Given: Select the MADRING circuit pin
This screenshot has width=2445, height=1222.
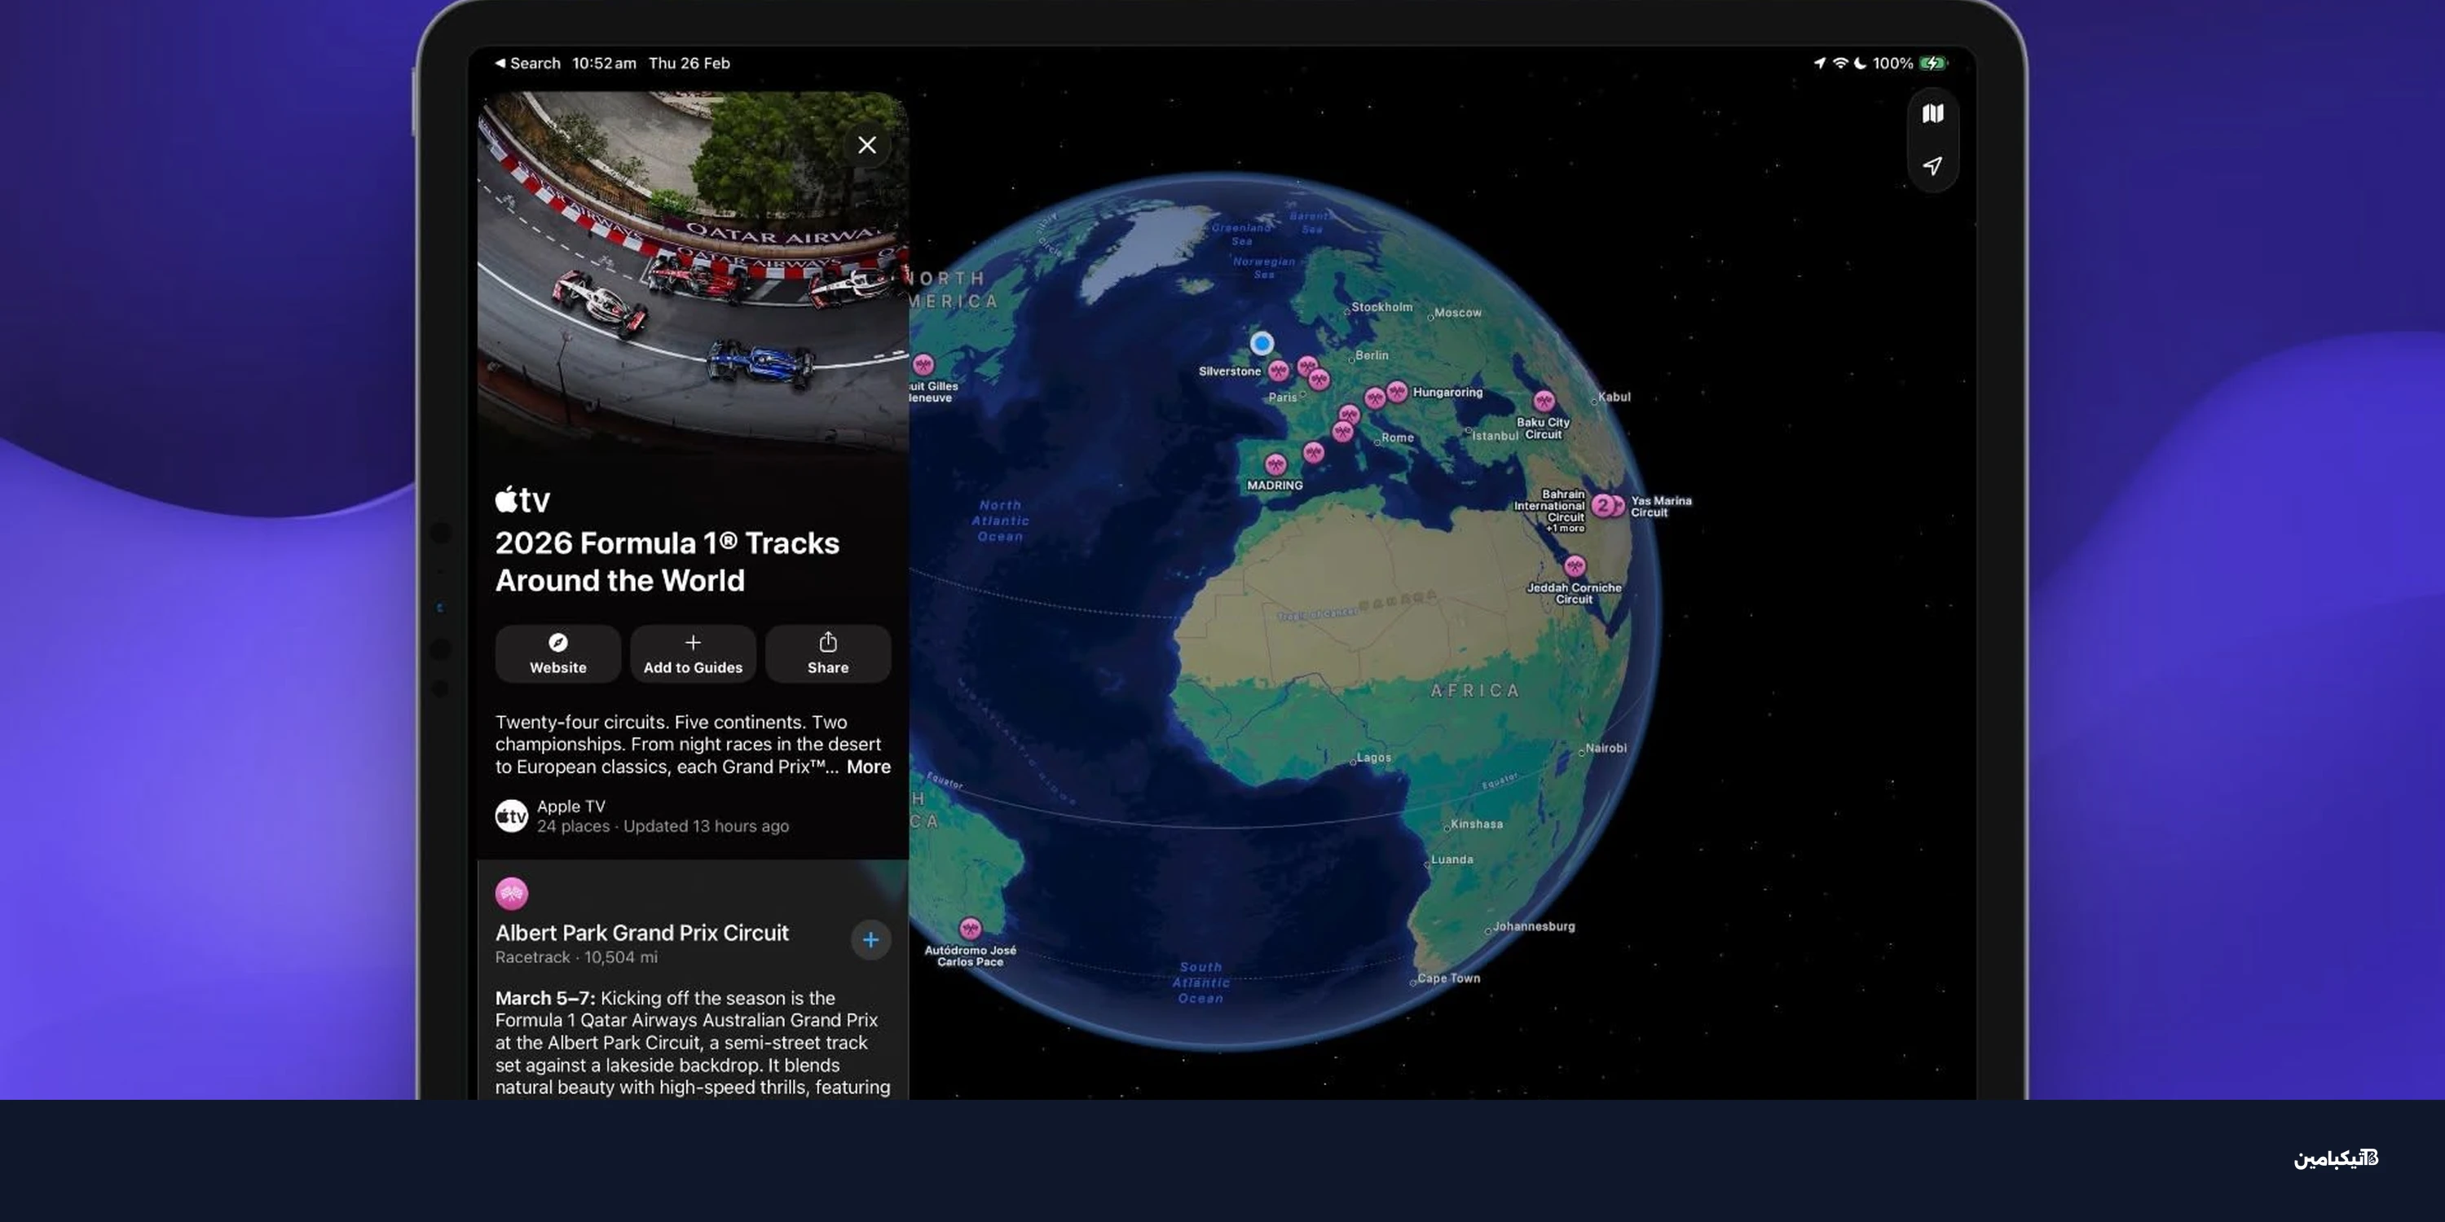Looking at the screenshot, I should (1275, 464).
